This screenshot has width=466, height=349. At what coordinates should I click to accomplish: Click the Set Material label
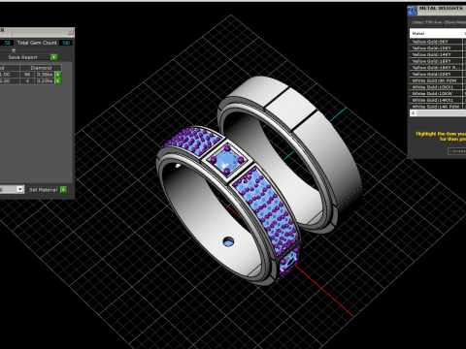(x=43, y=190)
